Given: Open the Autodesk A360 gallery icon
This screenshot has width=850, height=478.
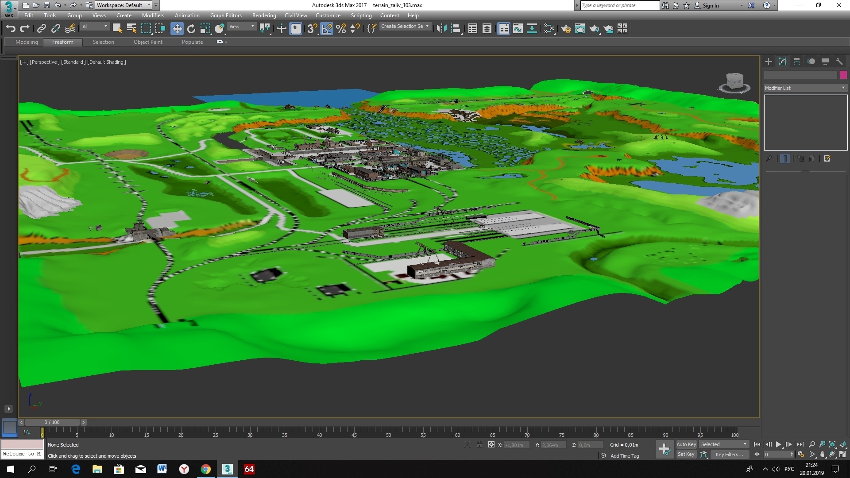Looking at the screenshot, I should [622, 29].
